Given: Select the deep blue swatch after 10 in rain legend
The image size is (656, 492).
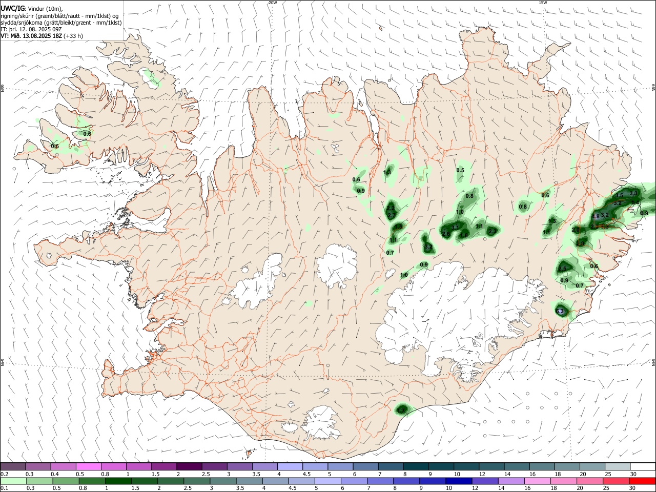Looking at the screenshot, I should tap(459, 481).
